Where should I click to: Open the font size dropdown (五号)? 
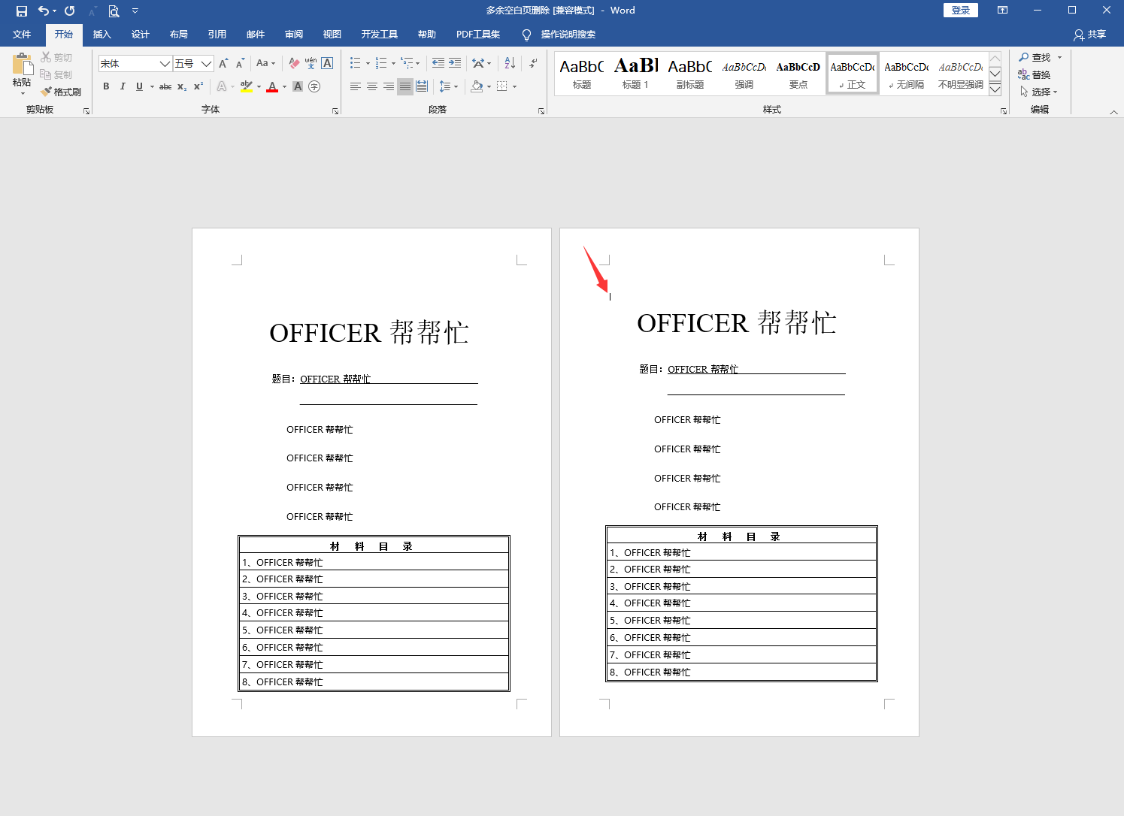(206, 64)
